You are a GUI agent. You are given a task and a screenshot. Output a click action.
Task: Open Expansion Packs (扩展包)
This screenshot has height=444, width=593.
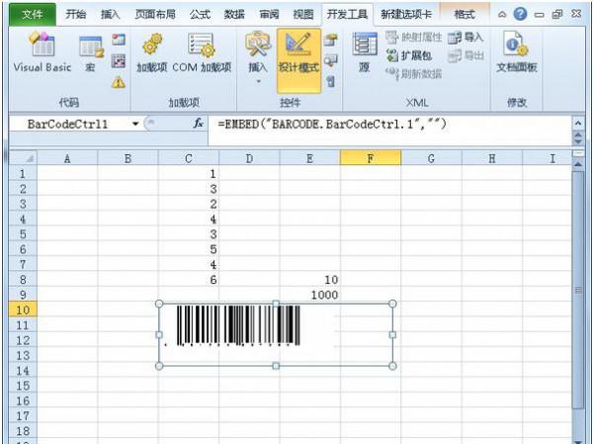409,56
